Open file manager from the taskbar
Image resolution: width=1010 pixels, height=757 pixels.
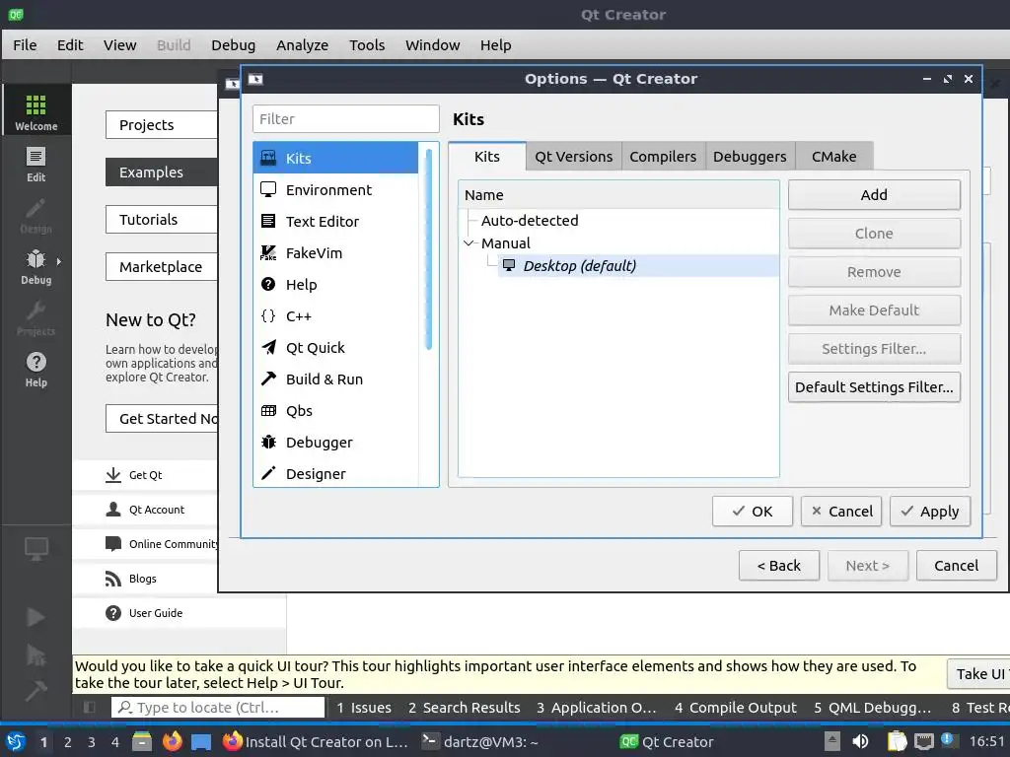click(142, 741)
